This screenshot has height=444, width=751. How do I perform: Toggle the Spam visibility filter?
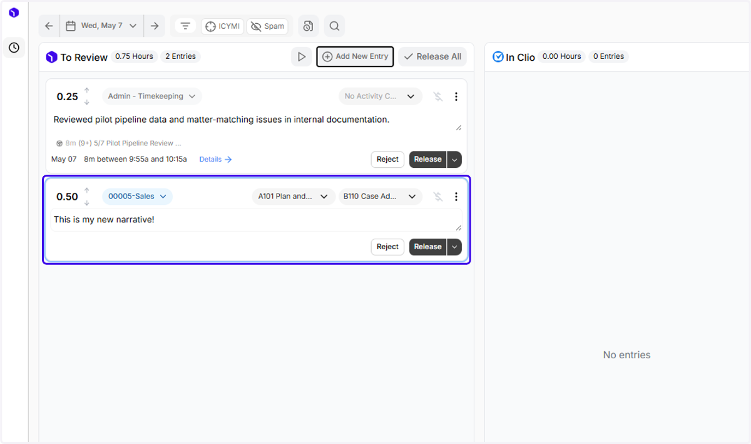click(x=267, y=26)
